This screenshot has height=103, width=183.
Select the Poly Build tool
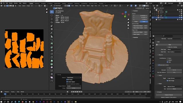52,61
